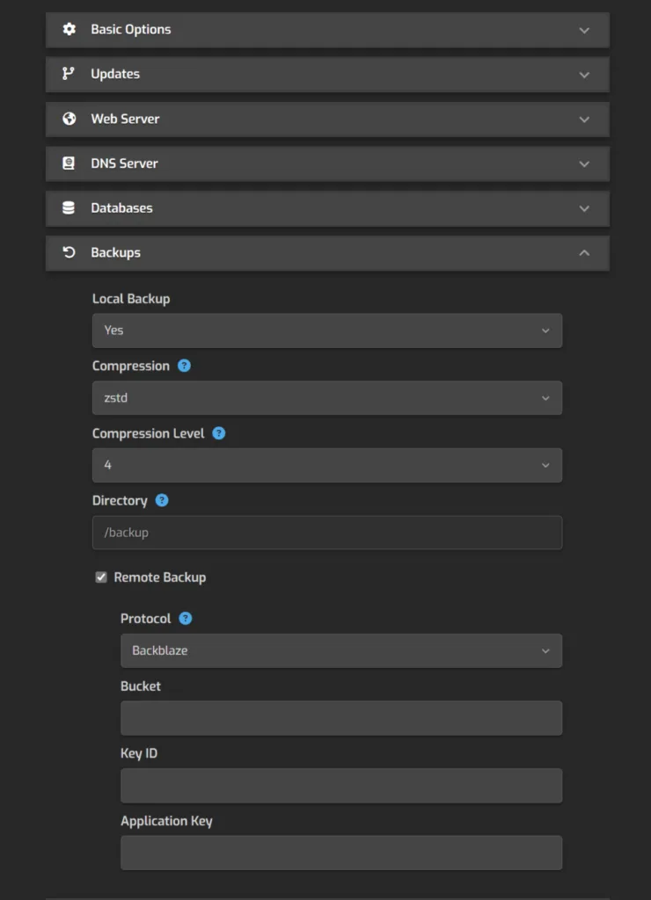
Task: Click the Directory label text
Action: (x=120, y=500)
